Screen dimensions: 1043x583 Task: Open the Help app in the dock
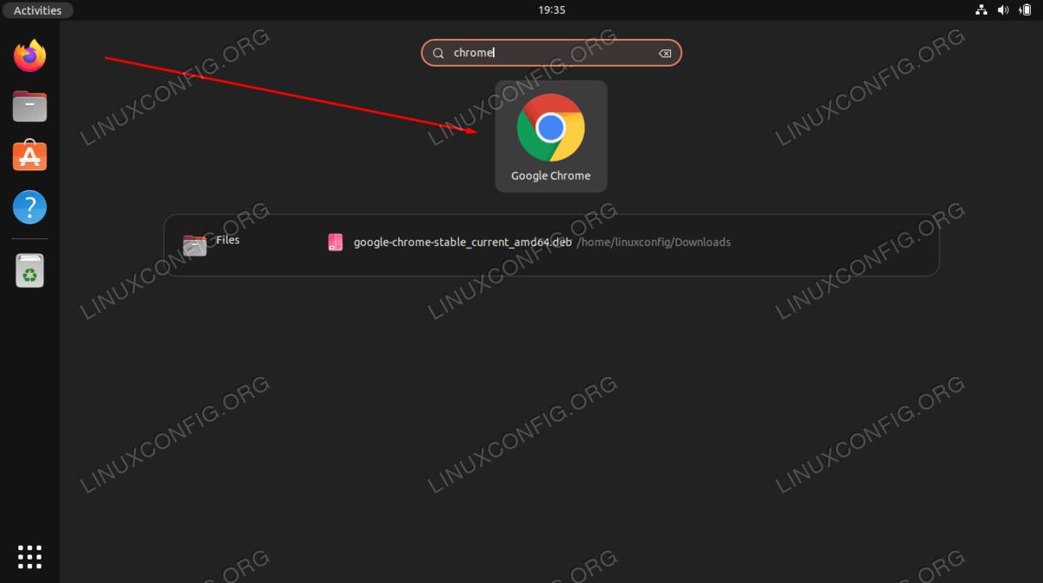(30, 208)
